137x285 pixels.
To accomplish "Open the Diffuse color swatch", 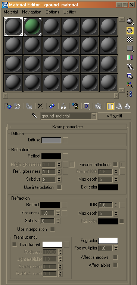I will (52, 140).
